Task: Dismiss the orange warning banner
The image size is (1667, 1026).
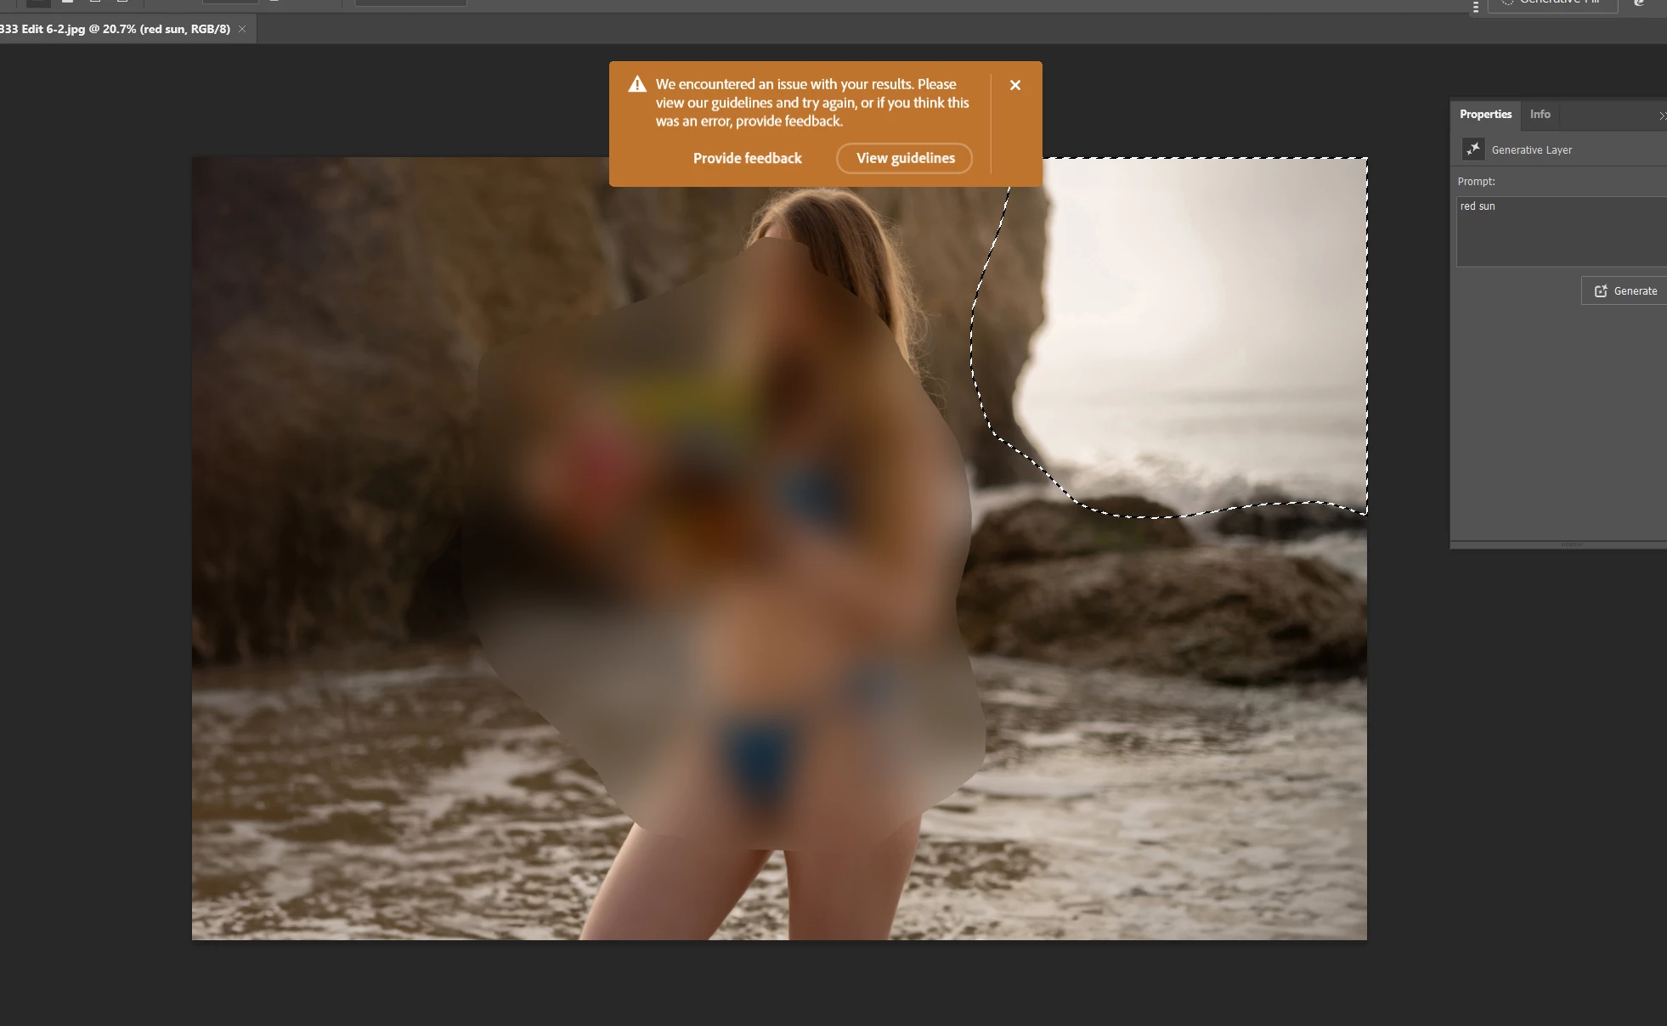Action: [x=1014, y=85]
